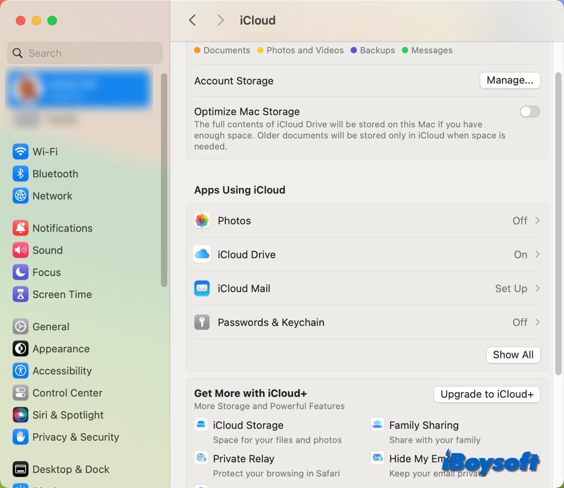Expand the iCloud Drive row chevron

(x=538, y=254)
